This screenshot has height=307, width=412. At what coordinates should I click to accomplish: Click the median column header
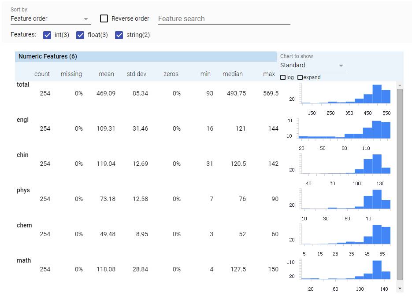tap(233, 74)
